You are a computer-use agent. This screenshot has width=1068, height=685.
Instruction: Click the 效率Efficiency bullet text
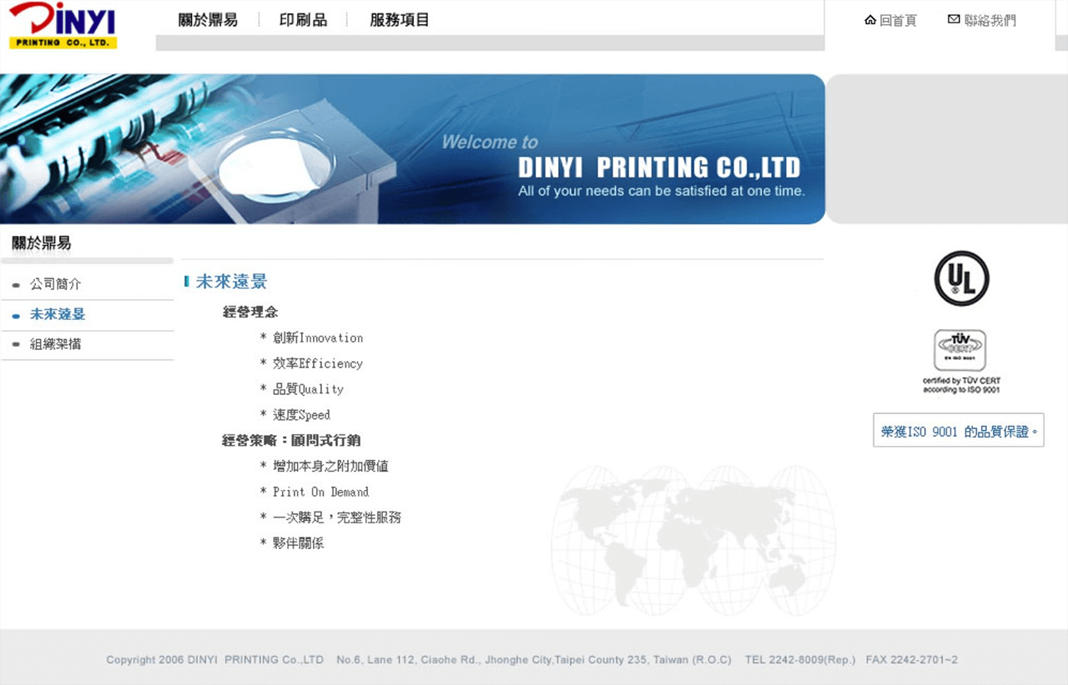pos(318,363)
